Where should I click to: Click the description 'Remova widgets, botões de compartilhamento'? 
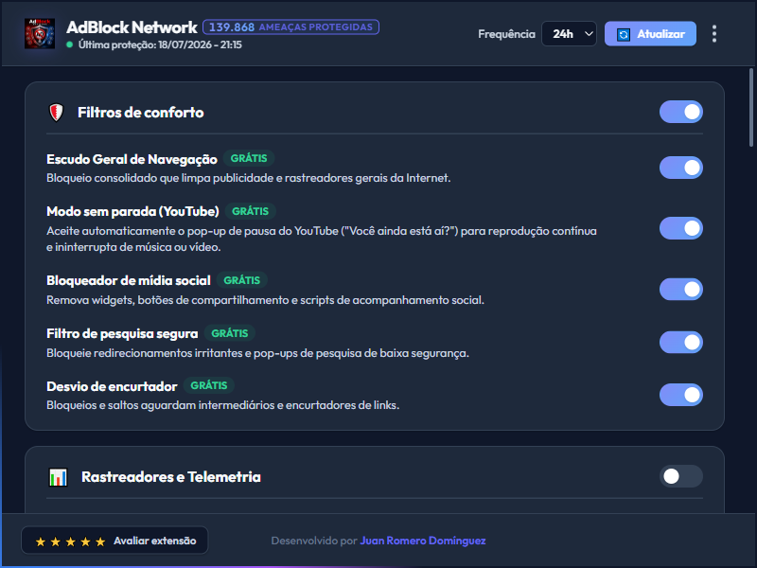(265, 300)
